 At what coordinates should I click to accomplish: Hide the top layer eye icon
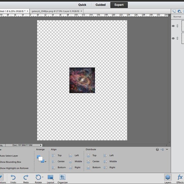173,26
